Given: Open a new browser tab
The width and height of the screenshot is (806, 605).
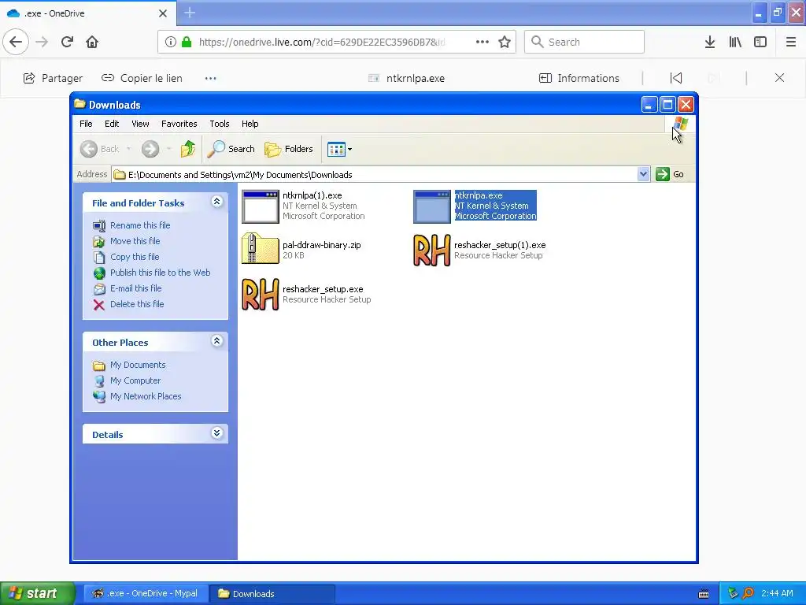Looking at the screenshot, I should pos(190,13).
